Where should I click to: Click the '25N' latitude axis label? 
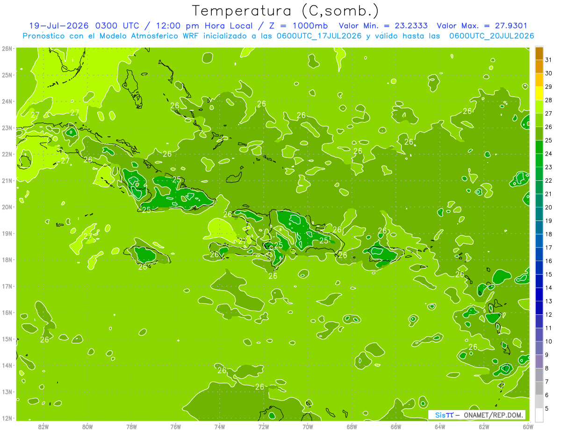tap(7, 75)
